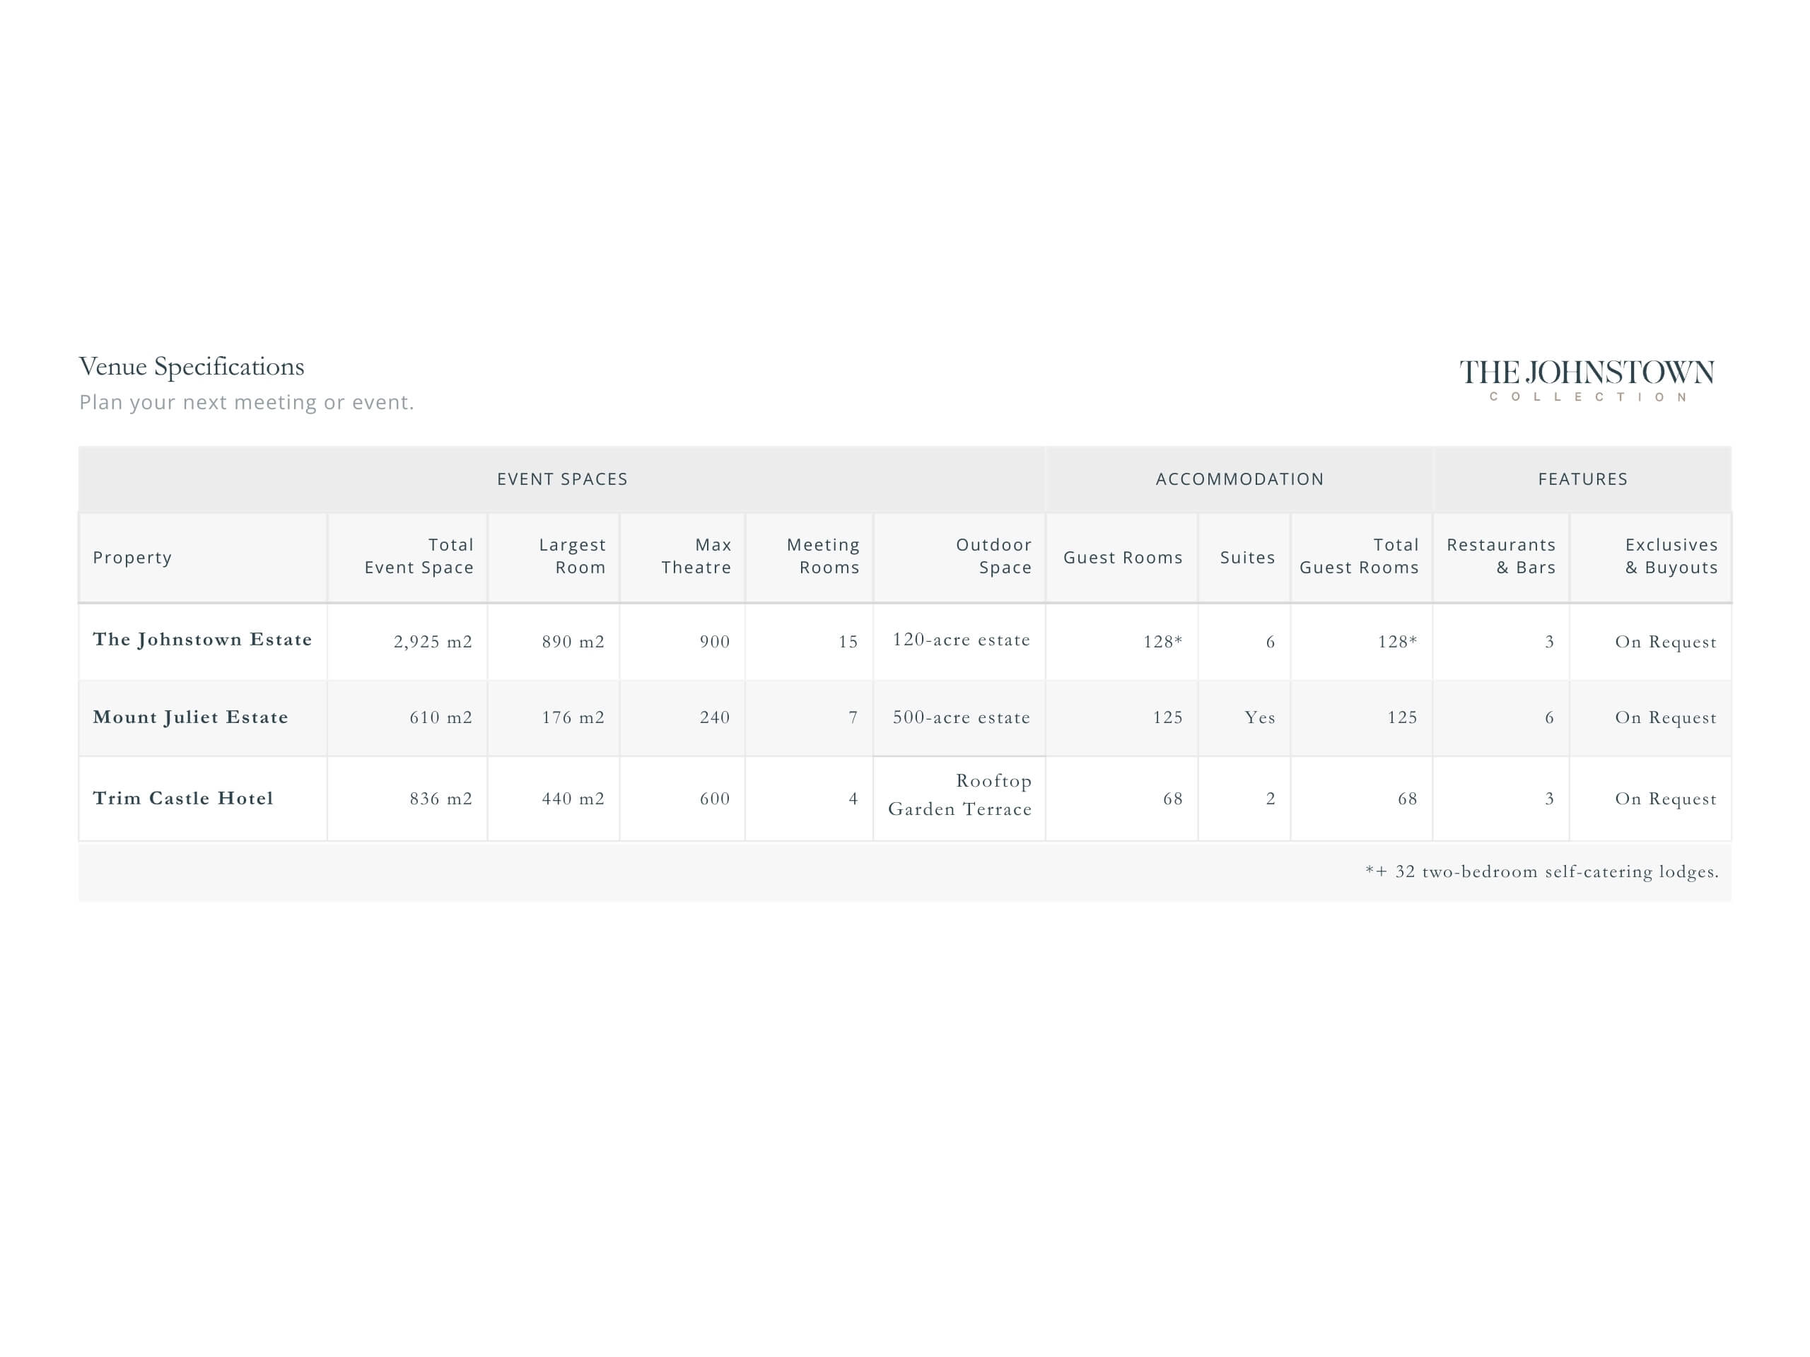This screenshot has height=1357, width=1810.
Task: Click the 2,925 m2 event space cell
Action: pos(433,642)
